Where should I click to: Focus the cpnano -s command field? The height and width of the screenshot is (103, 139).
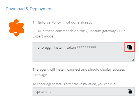(84, 91)
